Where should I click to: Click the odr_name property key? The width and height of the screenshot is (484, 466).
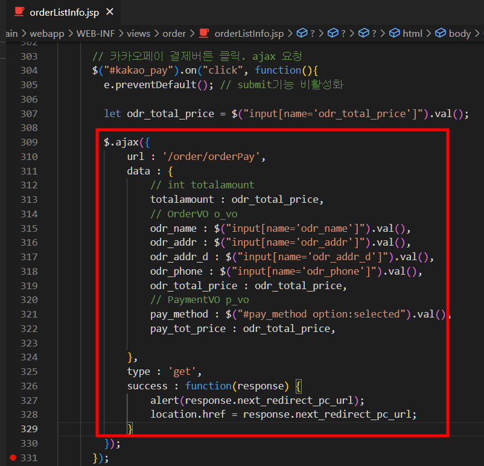tap(173, 229)
